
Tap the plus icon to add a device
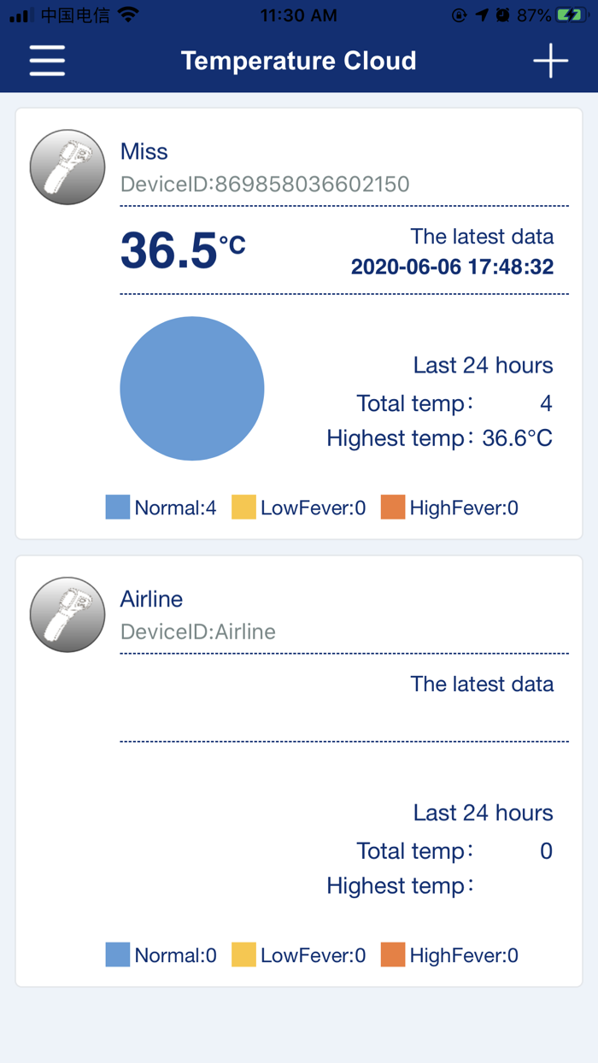click(x=551, y=61)
